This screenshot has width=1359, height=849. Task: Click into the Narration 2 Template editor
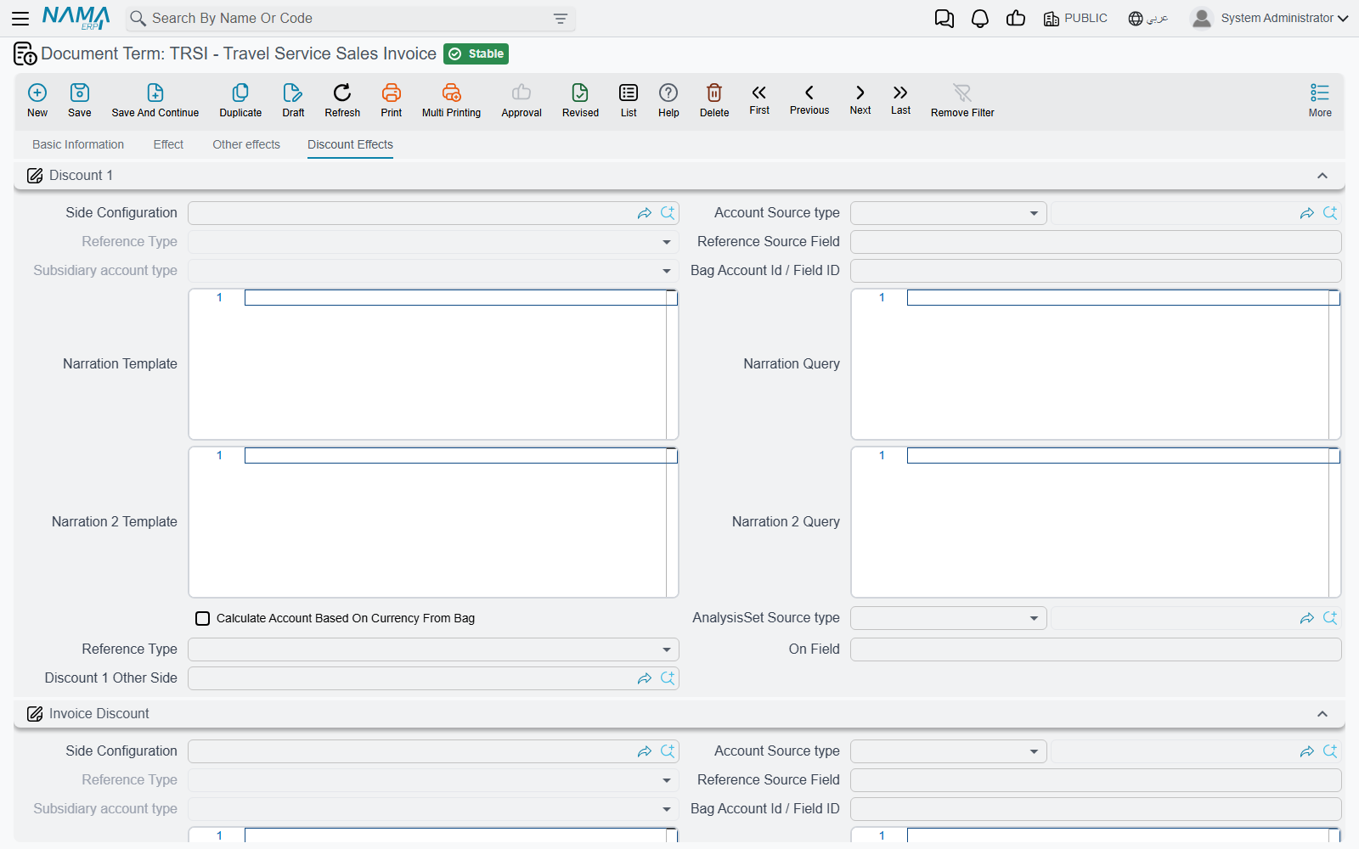pyautogui.click(x=433, y=522)
